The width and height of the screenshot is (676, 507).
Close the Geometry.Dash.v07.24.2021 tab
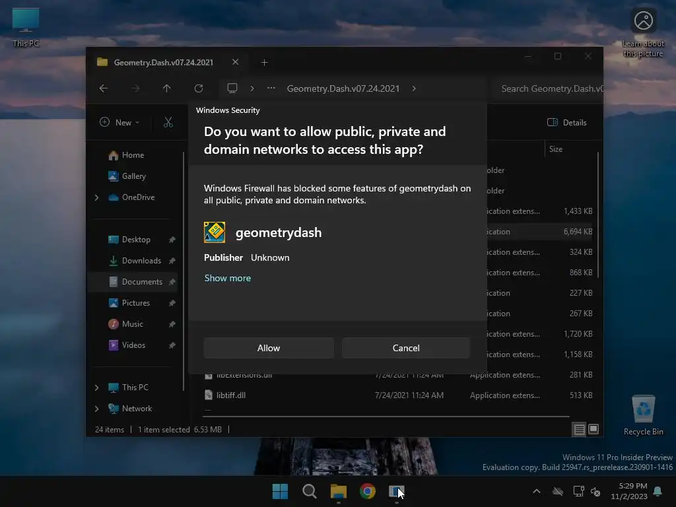pos(236,62)
